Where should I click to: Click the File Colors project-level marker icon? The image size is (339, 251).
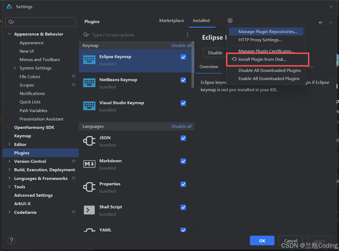[x=74, y=77]
